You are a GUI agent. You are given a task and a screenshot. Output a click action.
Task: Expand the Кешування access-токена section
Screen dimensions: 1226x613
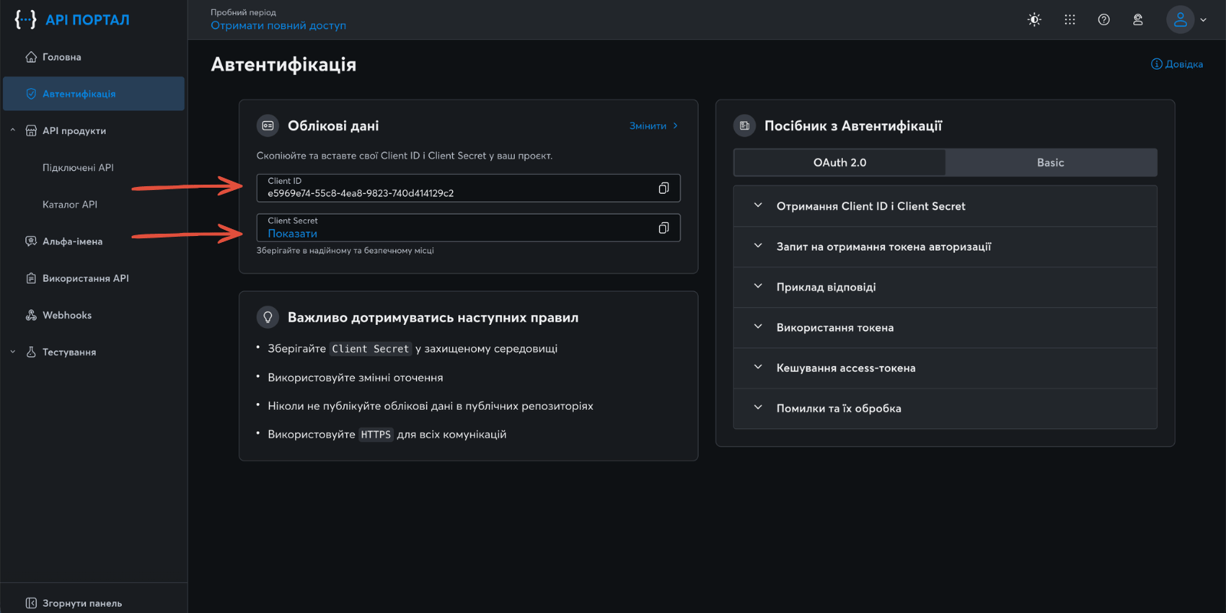click(x=945, y=369)
